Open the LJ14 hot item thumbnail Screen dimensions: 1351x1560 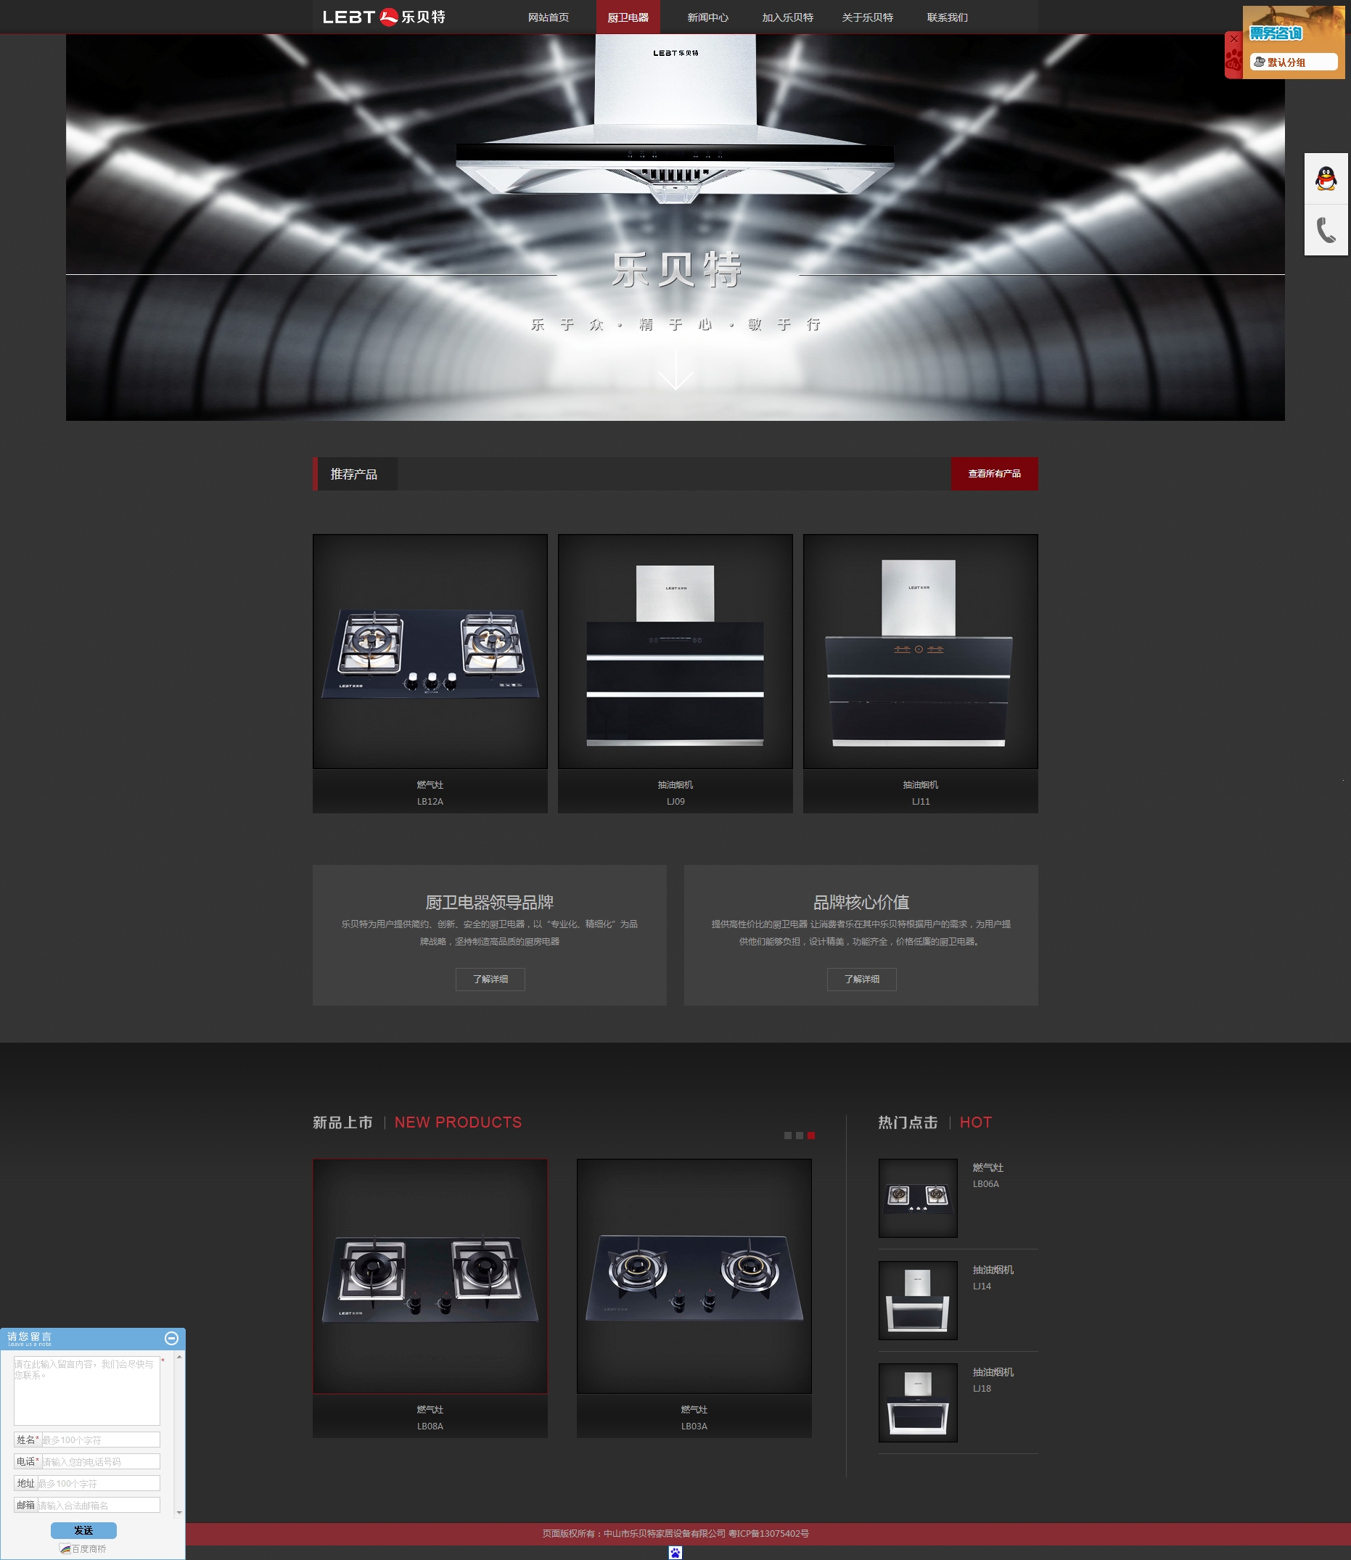[919, 1301]
